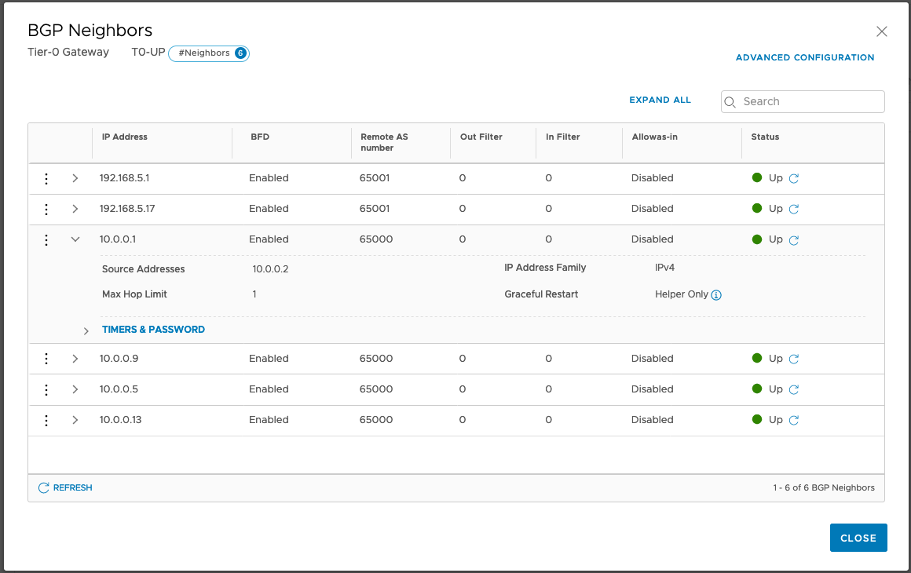Click Refresh at table bottom
This screenshot has width=911, height=573.
pyautogui.click(x=65, y=487)
